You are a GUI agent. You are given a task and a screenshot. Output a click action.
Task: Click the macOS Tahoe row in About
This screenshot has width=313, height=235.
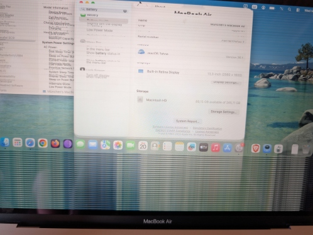click(190, 54)
